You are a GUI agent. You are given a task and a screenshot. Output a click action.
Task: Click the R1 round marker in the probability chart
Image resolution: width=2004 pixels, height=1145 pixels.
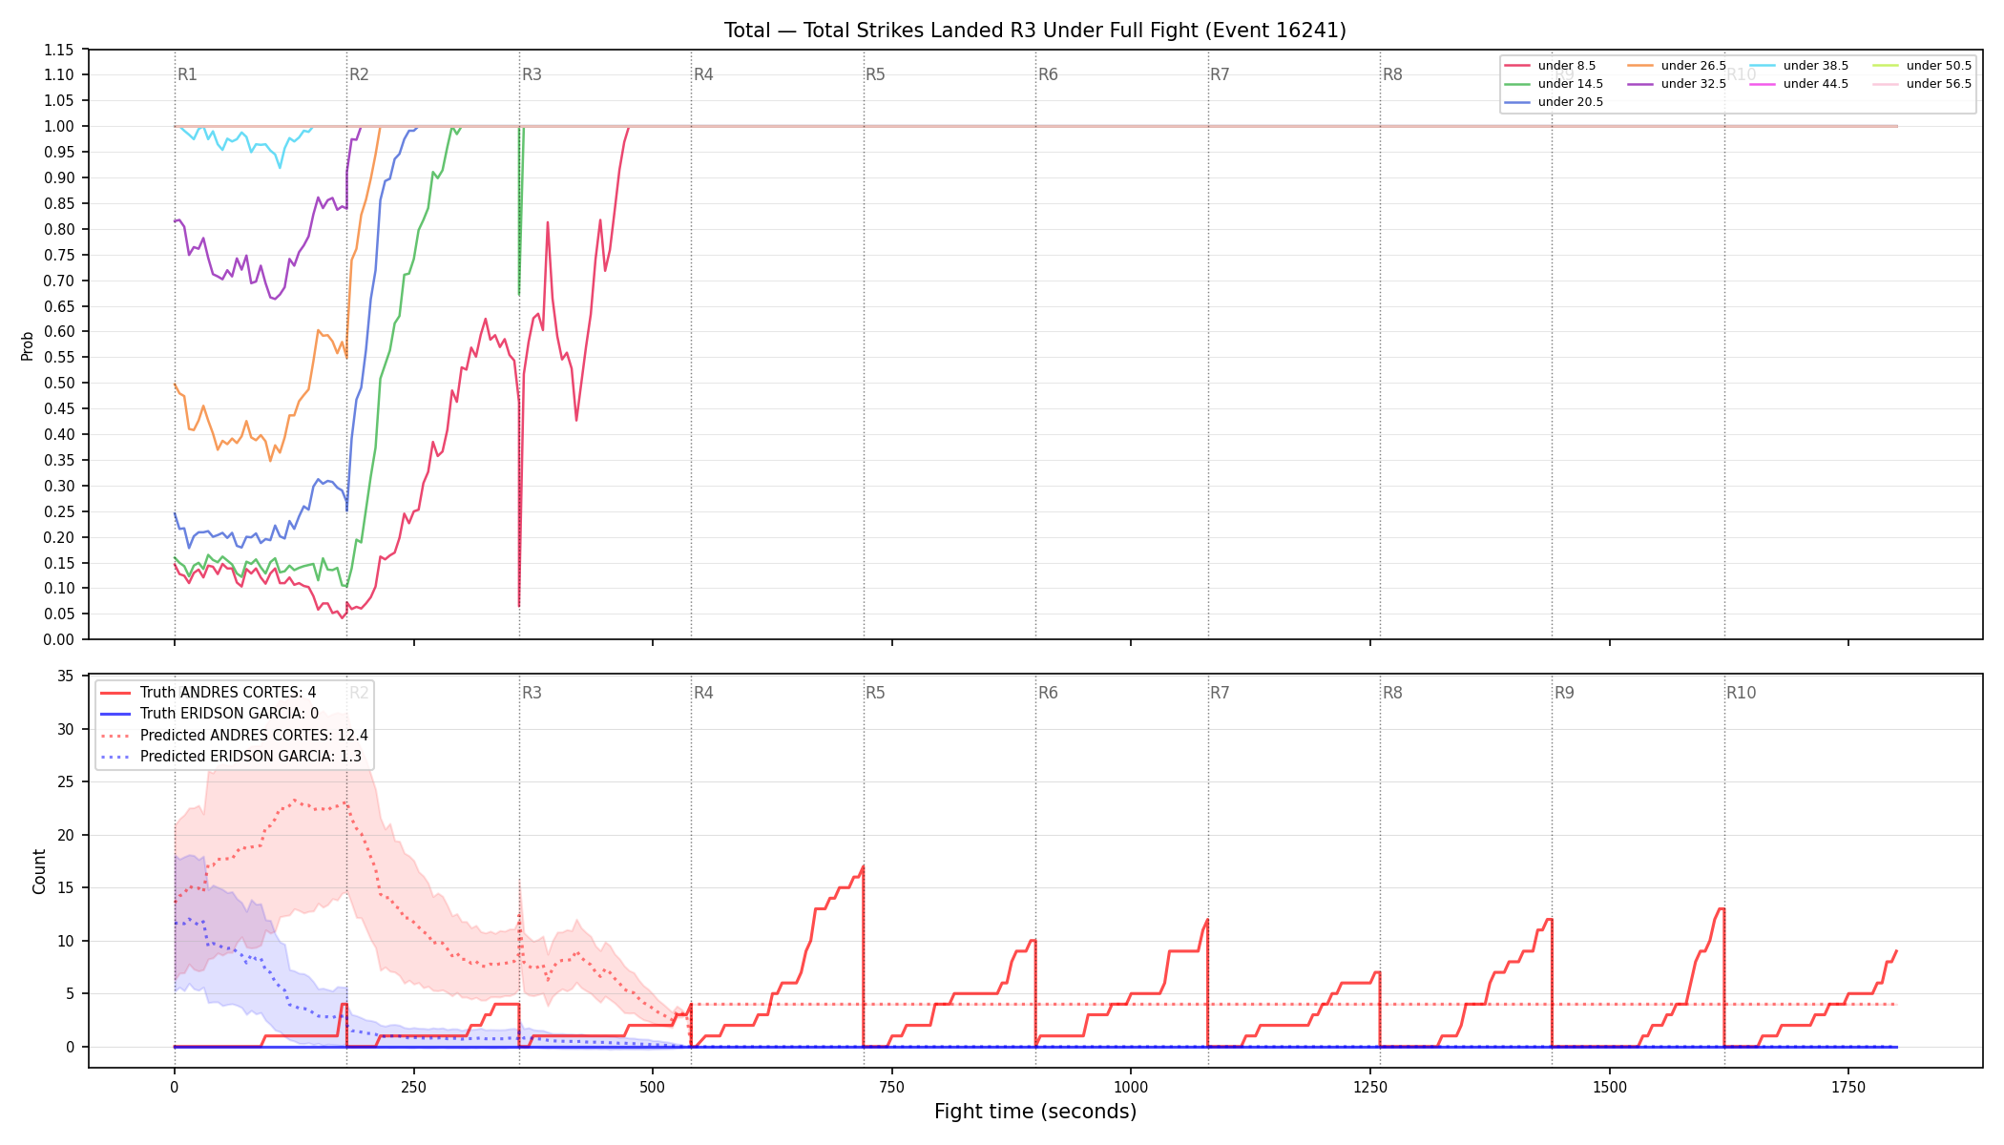coord(187,74)
